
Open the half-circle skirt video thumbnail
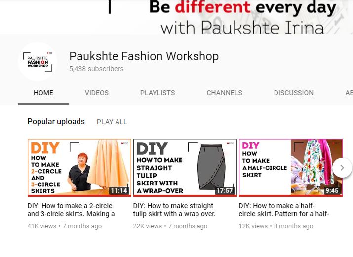pos(290,168)
